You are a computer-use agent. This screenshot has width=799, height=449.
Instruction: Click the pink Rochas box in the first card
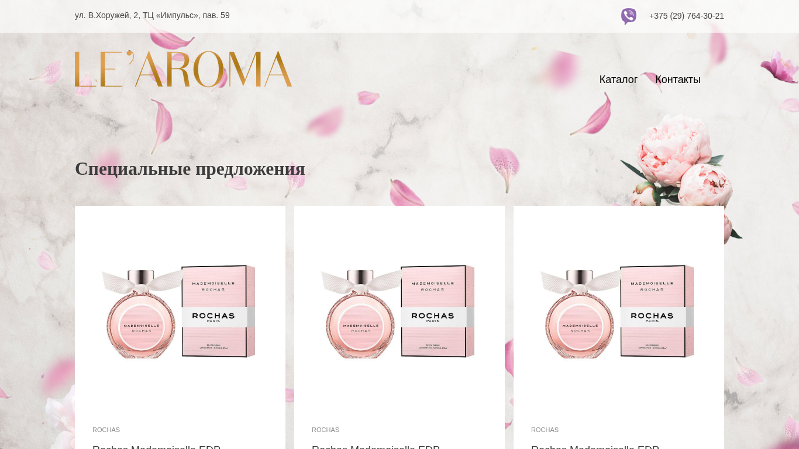pos(218,311)
